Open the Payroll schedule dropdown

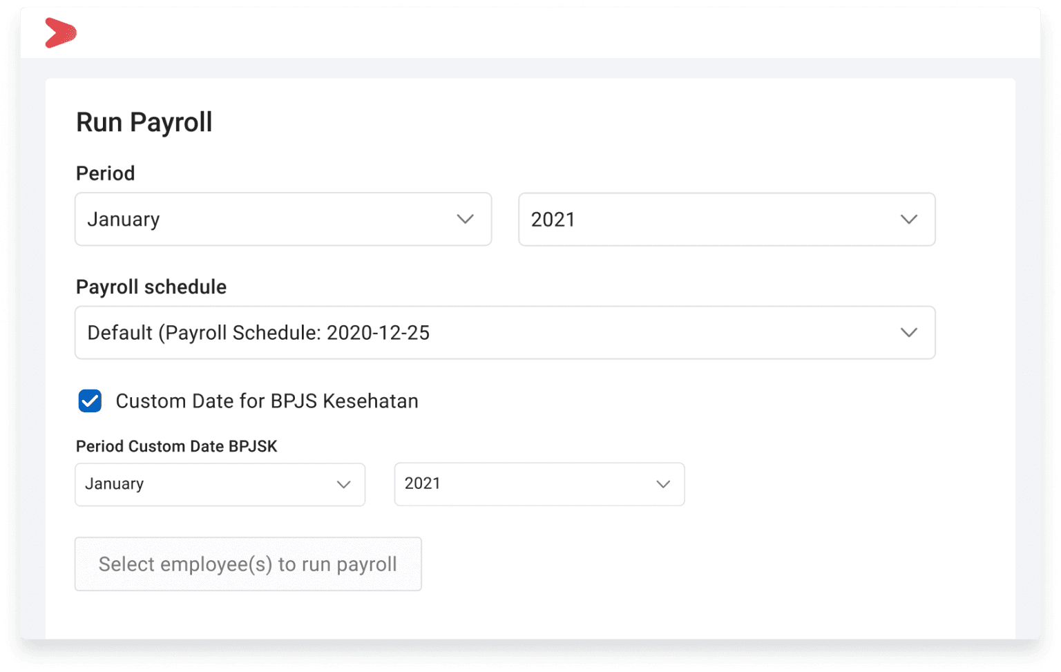tap(505, 332)
